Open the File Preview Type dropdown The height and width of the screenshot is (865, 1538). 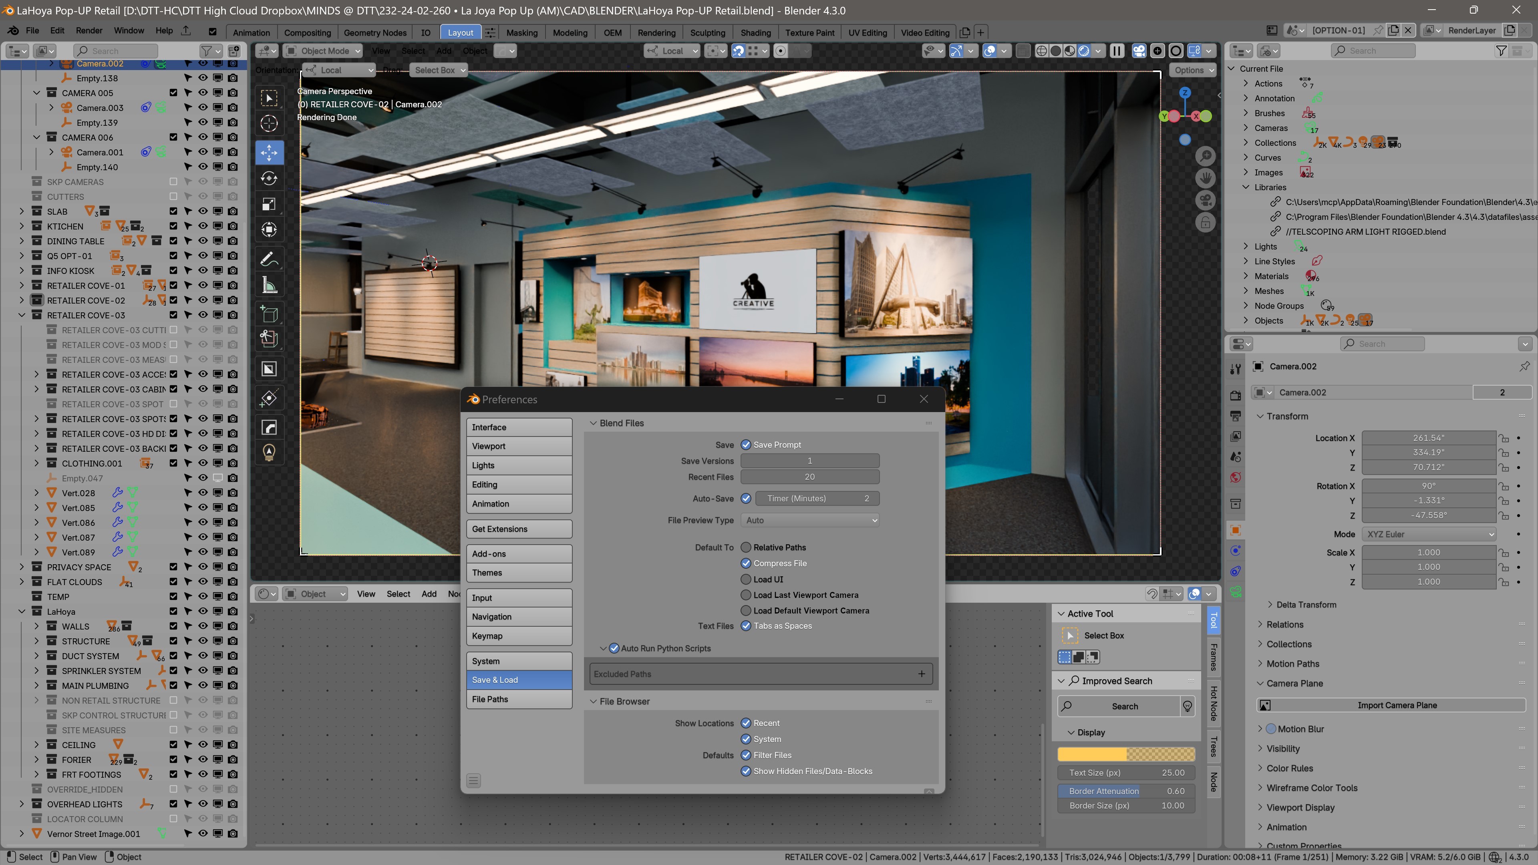point(809,521)
